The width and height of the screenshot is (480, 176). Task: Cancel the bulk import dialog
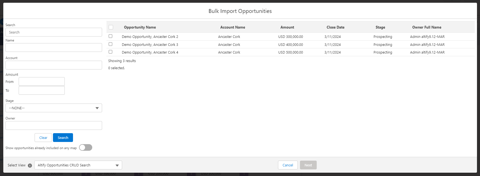(x=288, y=165)
